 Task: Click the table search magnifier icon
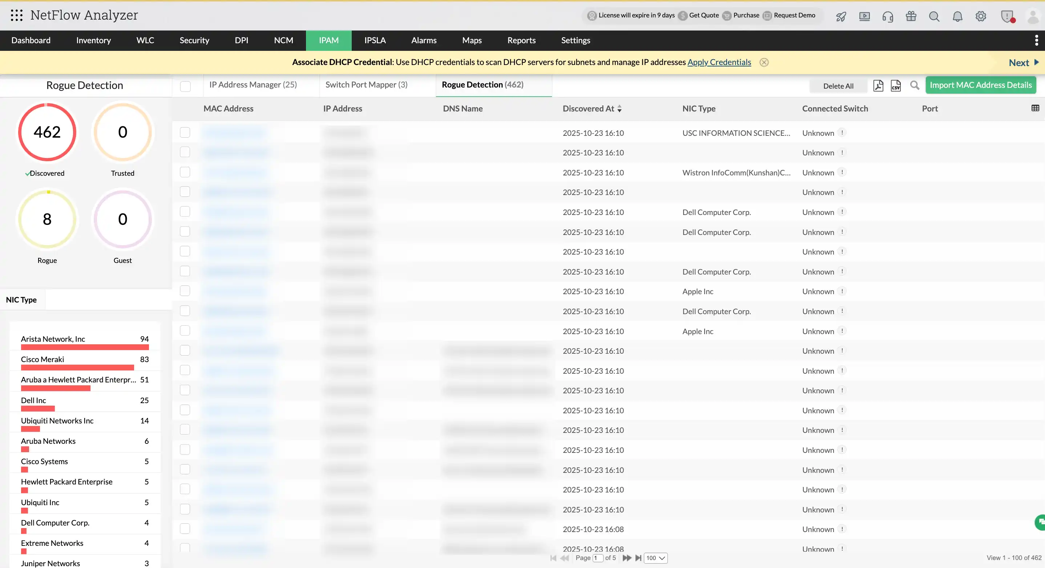[914, 85]
